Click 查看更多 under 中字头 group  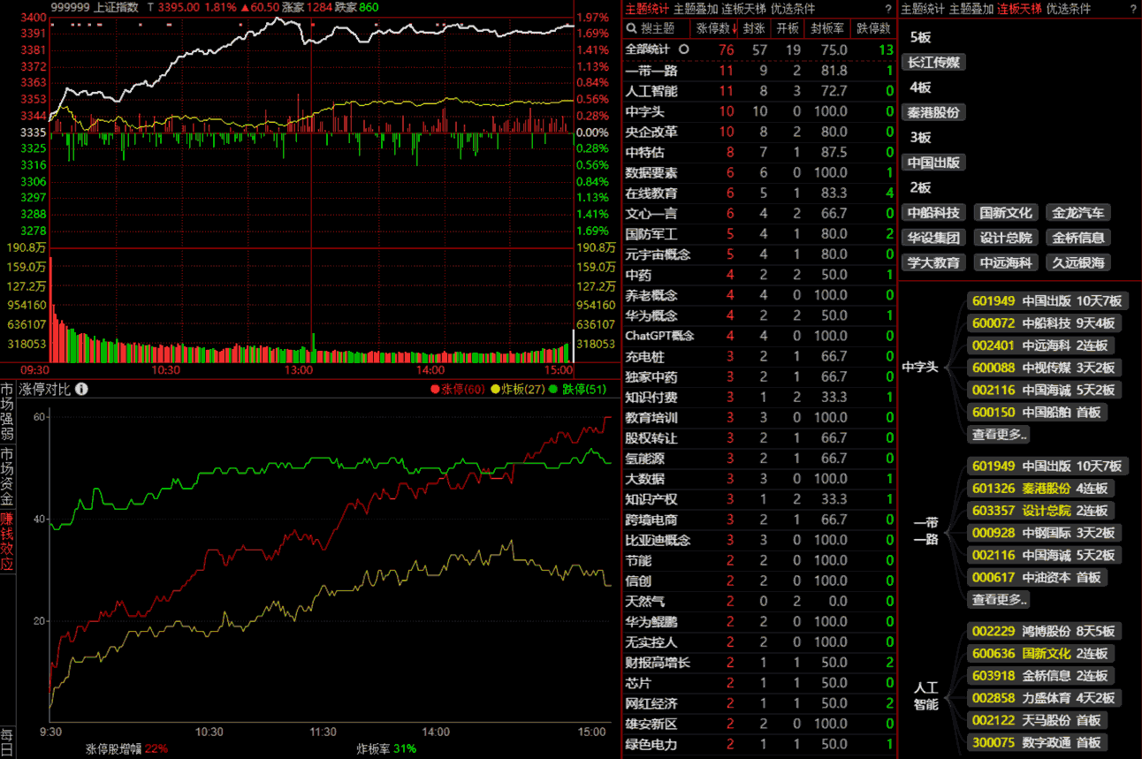click(1000, 434)
